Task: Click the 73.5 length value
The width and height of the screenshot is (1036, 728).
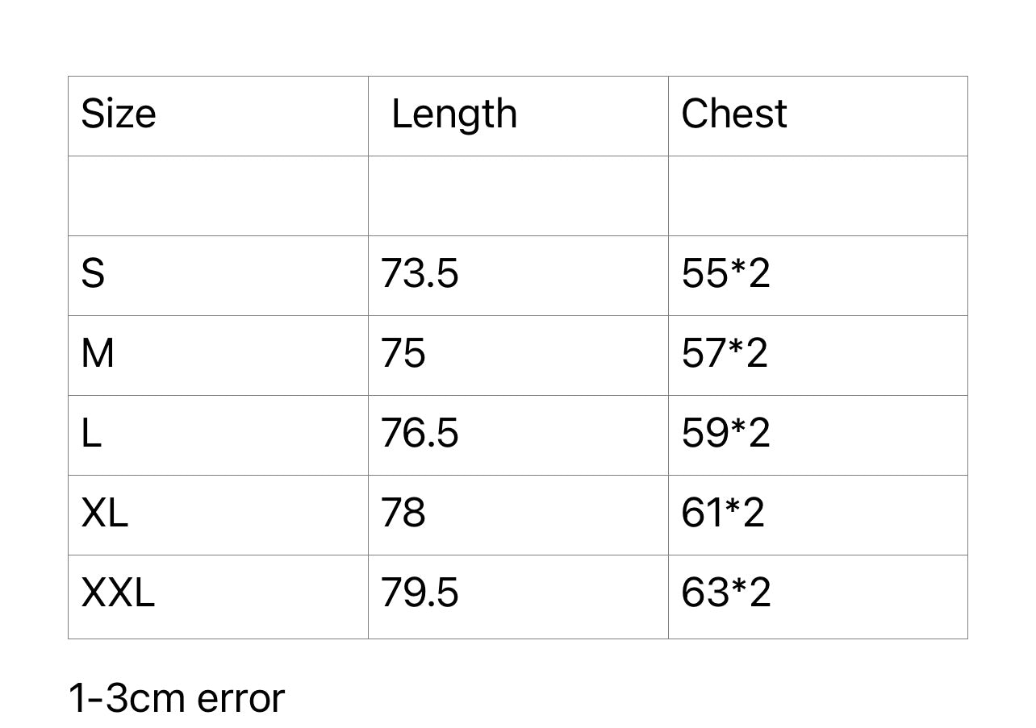Action: (x=420, y=273)
